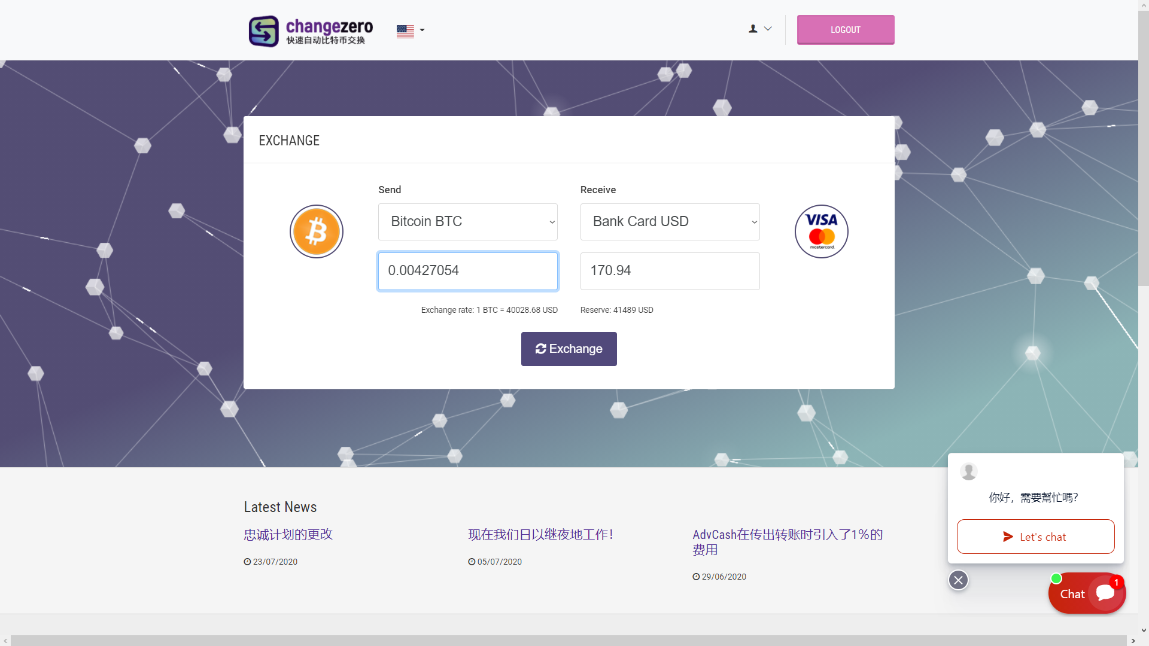Screen dimensions: 1149x646
Task: Click the orange Bitcoin coin icon
Action: [x=316, y=231]
